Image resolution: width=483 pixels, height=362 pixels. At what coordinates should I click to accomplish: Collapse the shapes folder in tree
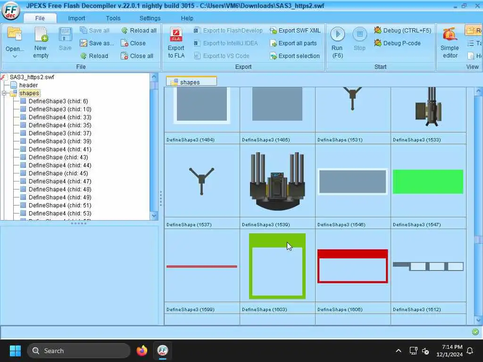click(4, 93)
